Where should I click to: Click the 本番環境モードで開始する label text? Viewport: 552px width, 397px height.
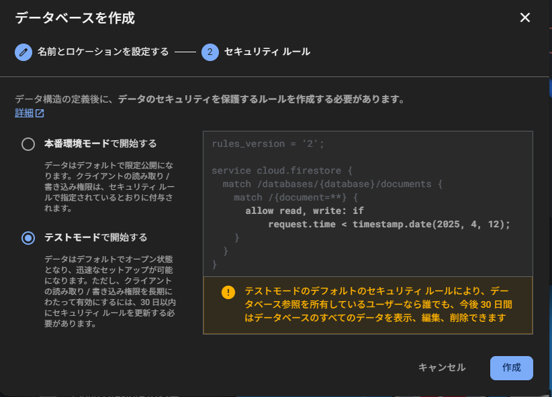[100, 144]
